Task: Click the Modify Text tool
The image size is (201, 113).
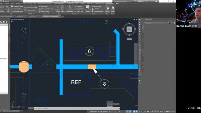Action: coord(8,8)
